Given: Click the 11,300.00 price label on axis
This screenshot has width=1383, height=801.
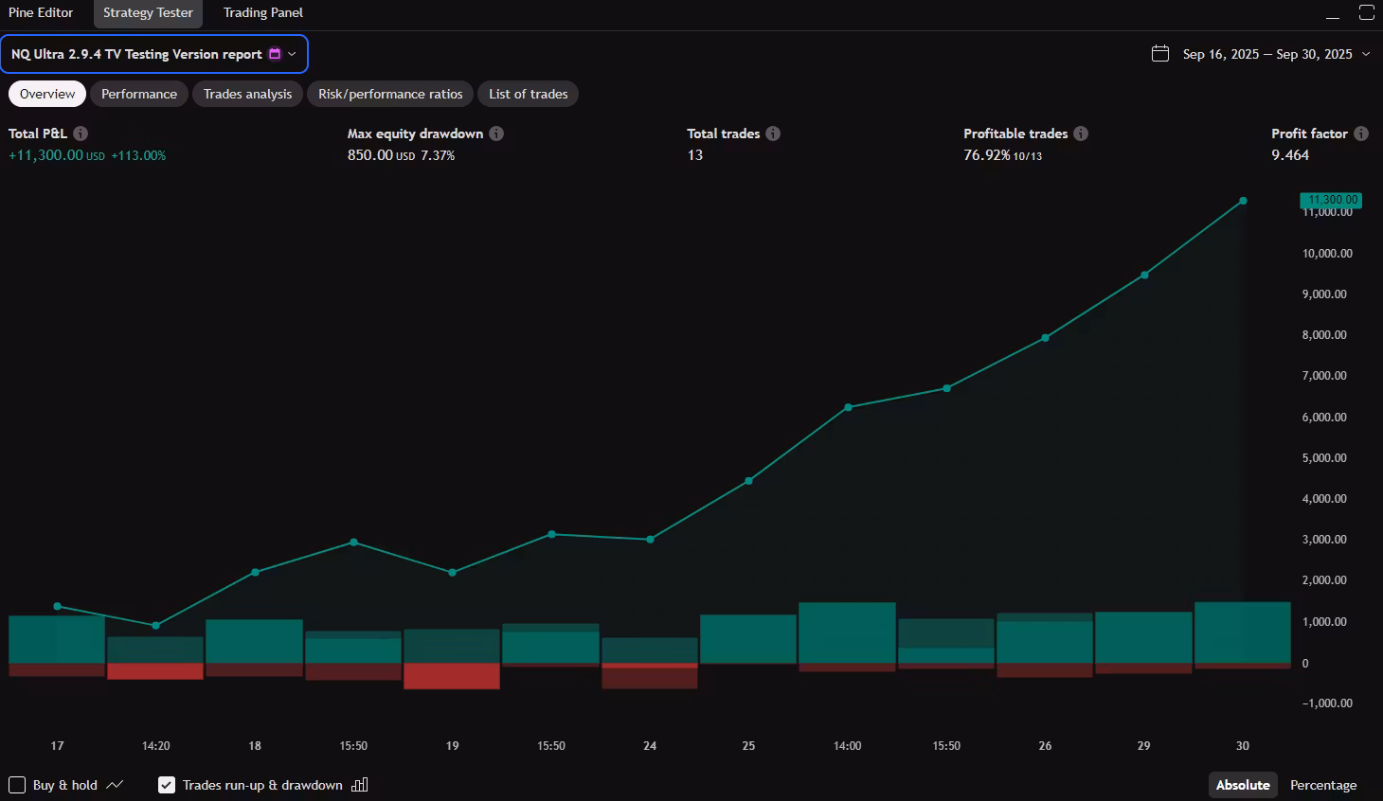Looking at the screenshot, I should click(x=1331, y=200).
